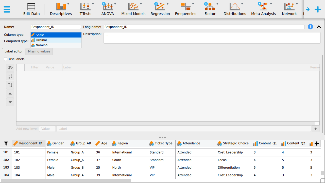Open the Meta-Analysis module
This screenshot has height=183, width=325.
tap(263, 9)
